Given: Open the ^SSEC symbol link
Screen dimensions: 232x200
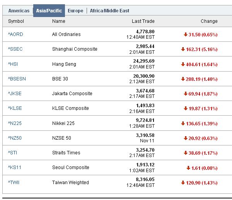Looking at the screenshot, I should pos(15,49).
